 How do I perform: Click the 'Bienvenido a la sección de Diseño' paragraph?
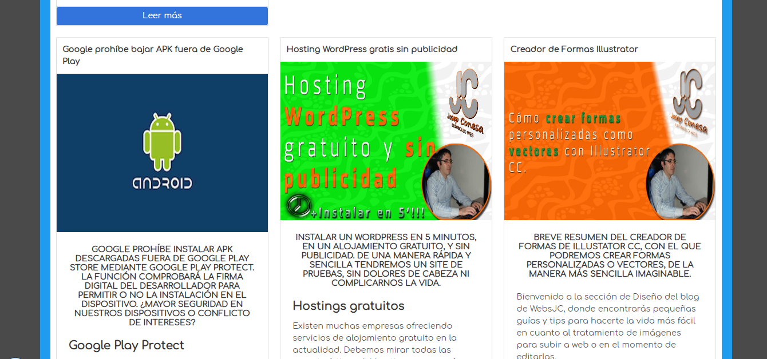click(x=601, y=326)
